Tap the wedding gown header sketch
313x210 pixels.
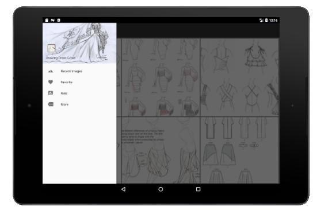tap(79, 43)
